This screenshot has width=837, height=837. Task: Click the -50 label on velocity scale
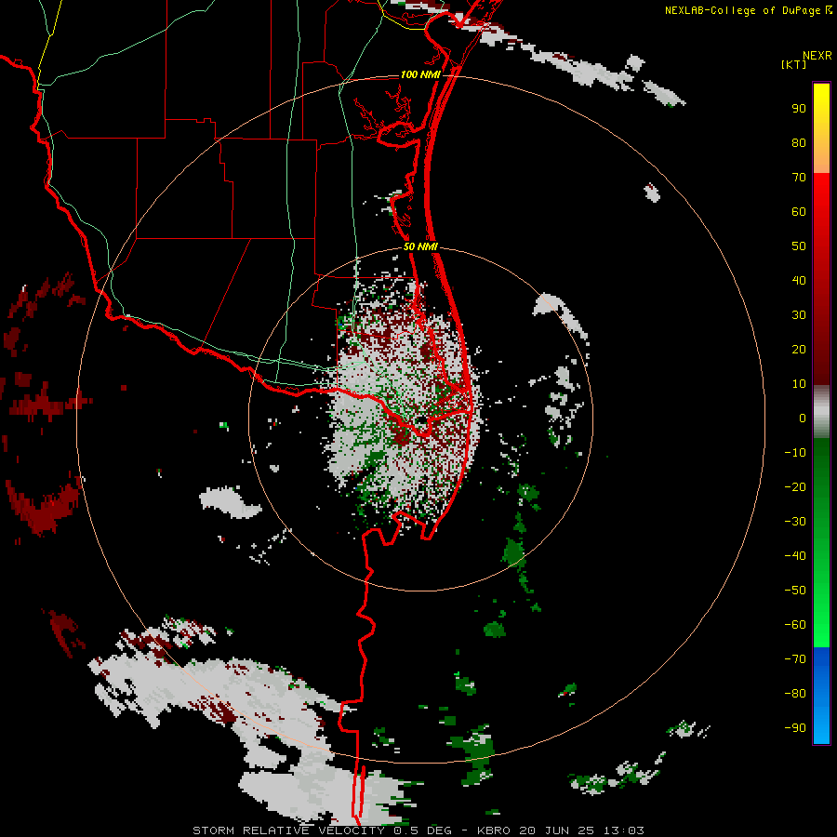(795, 591)
